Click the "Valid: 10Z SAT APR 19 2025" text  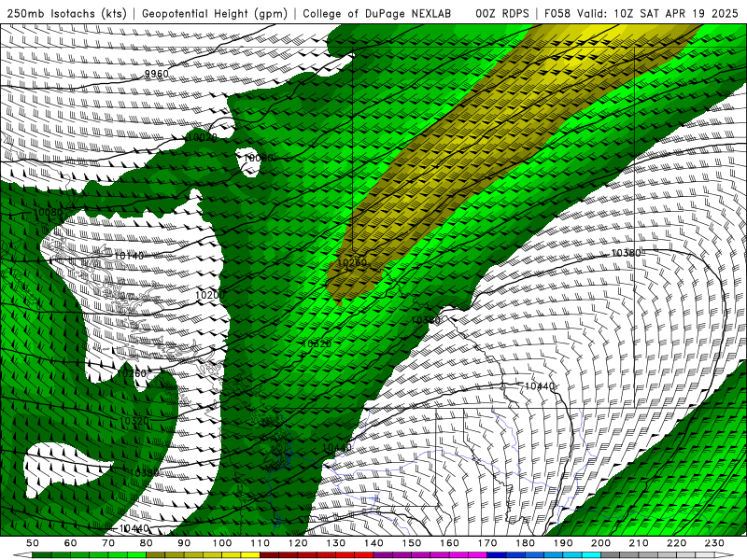[658, 13]
